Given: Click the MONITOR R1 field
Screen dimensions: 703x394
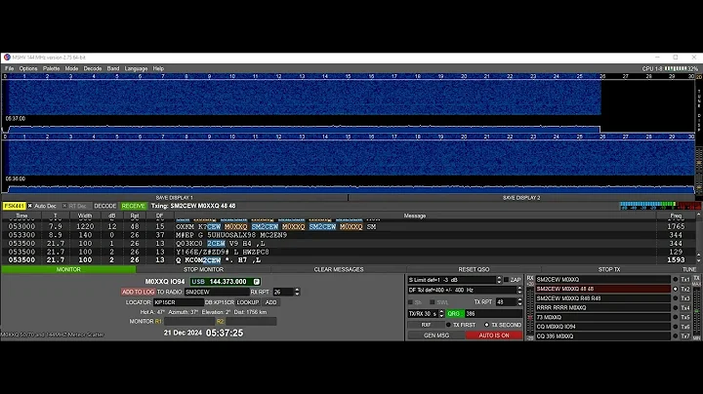Looking at the screenshot, I should click(189, 322).
